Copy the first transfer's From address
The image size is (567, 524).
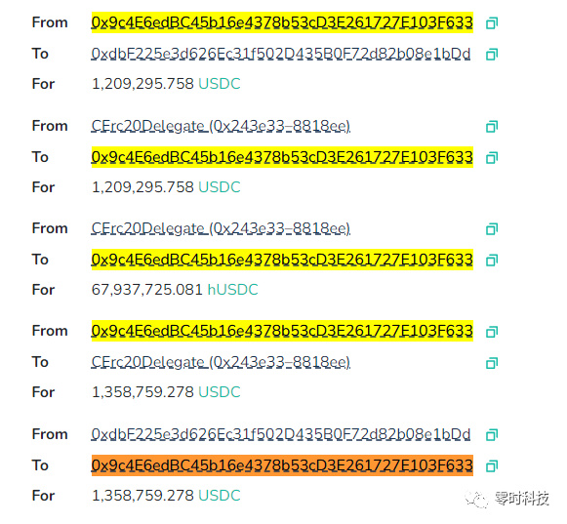[x=492, y=23]
